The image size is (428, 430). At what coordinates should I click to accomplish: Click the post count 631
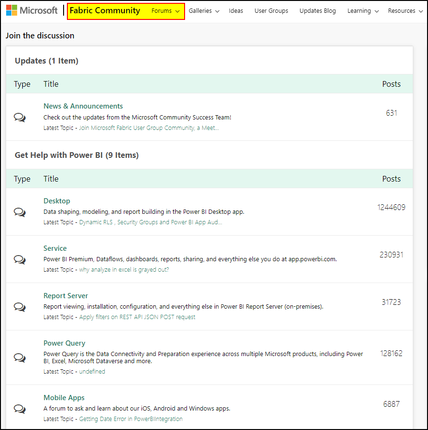click(391, 113)
